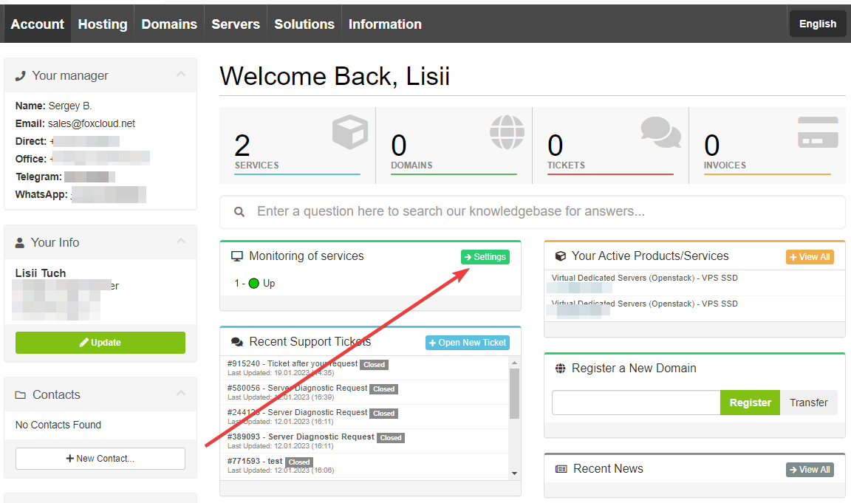Screen dimensions: 851x503
Task: Collapse the Your Info panel
Action: click(181, 242)
